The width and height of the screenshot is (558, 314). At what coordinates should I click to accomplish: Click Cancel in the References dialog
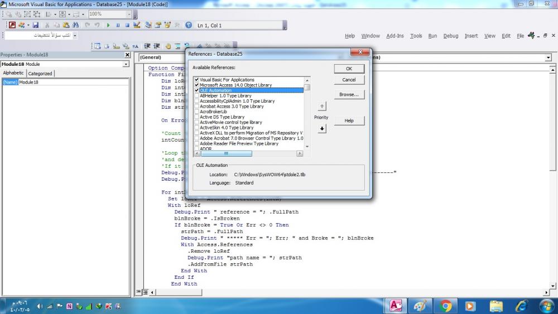coord(349,80)
